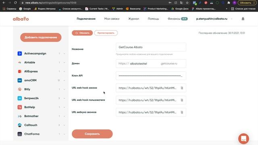Click the Обновить connection button
Image resolution: width=258 pixels, height=145 pixels.
tap(82, 33)
